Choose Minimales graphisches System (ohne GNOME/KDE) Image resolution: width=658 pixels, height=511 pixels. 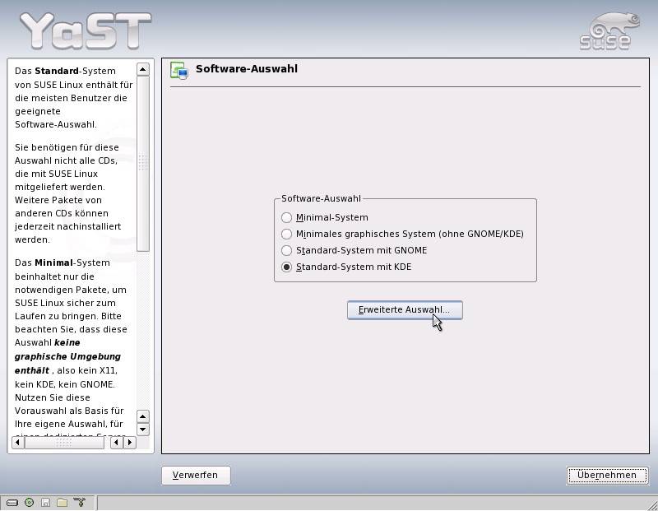coord(286,235)
